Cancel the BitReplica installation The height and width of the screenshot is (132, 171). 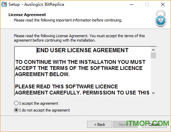pos(154,124)
